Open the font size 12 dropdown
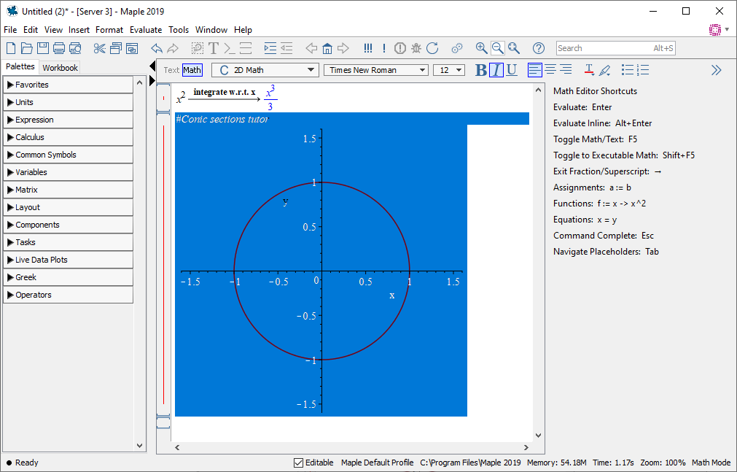 pyautogui.click(x=449, y=70)
